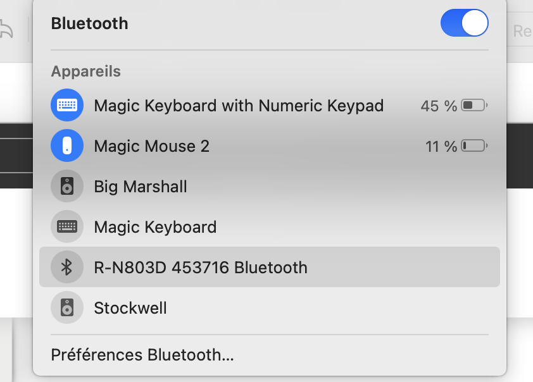Connect to Big Marshall speaker

click(140, 187)
